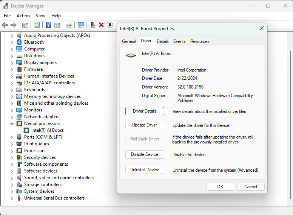Click the Security devices key icon

(19, 157)
